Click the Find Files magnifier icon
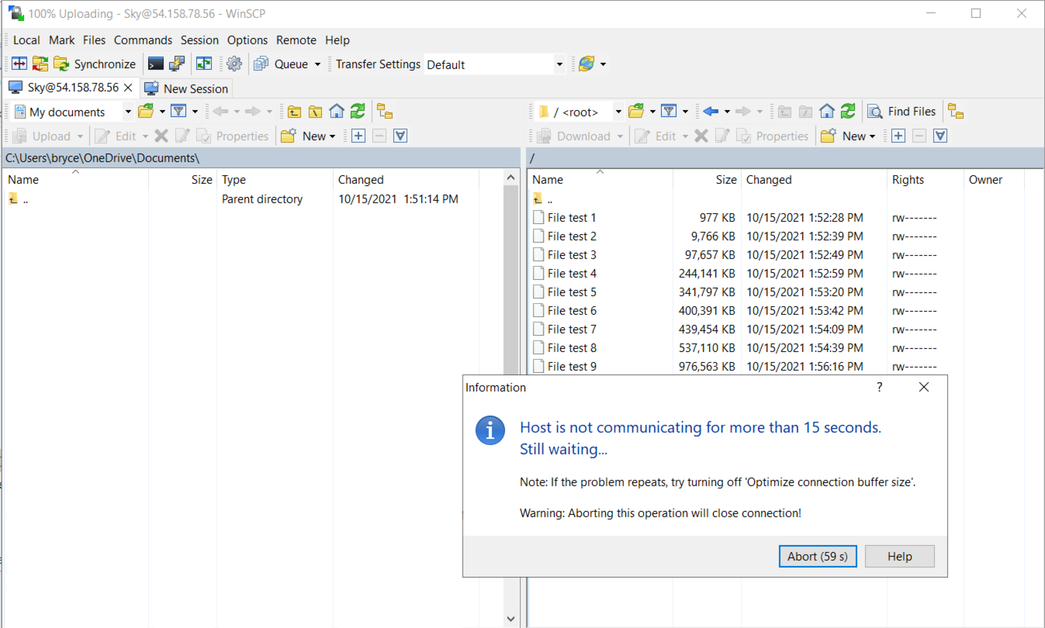This screenshot has height=628, width=1045. pos(875,111)
